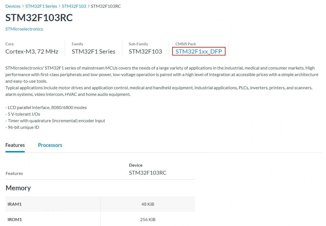Click the chevron right after Devices
The image size is (326, 226).
[23, 6]
